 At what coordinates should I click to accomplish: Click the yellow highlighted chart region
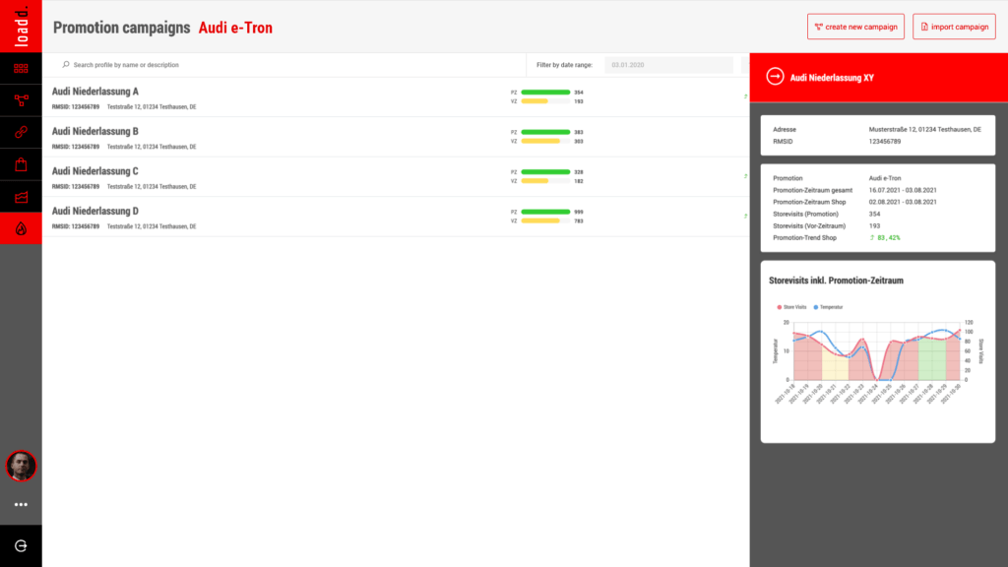coord(835,364)
